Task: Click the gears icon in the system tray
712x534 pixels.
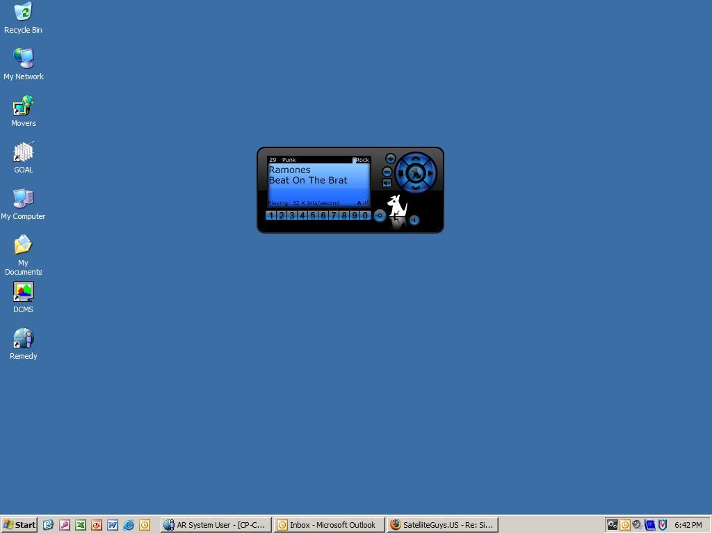Action: 613,525
